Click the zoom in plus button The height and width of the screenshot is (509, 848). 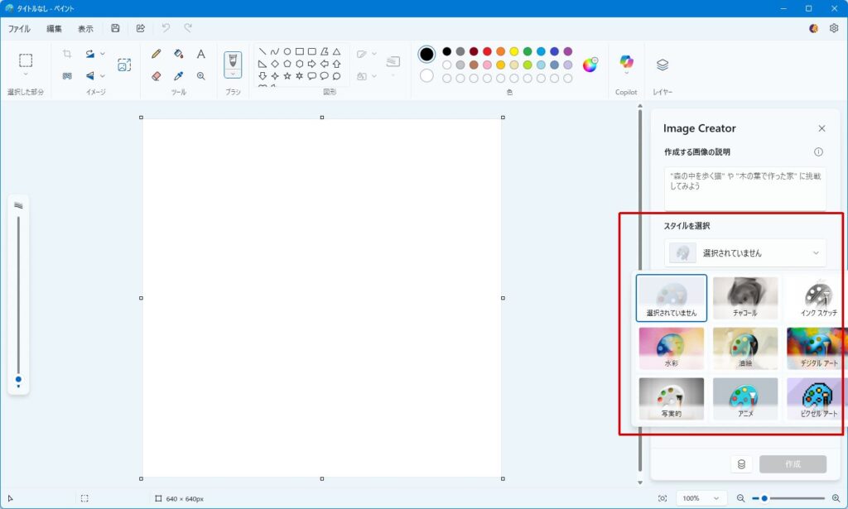pos(834,498)
